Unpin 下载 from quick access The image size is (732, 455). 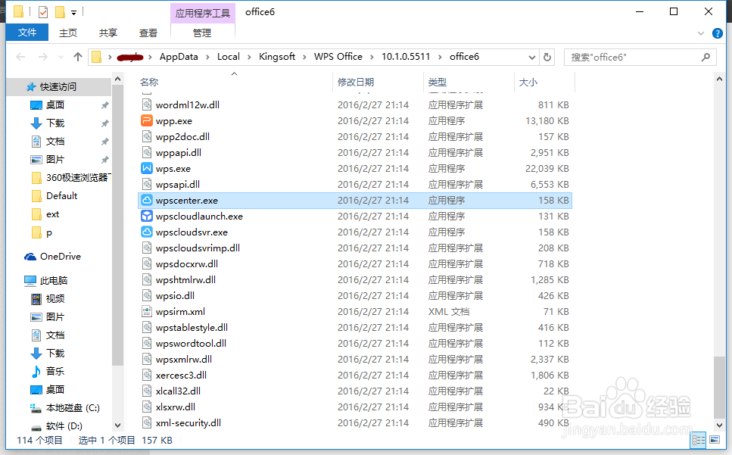[106, 123]
